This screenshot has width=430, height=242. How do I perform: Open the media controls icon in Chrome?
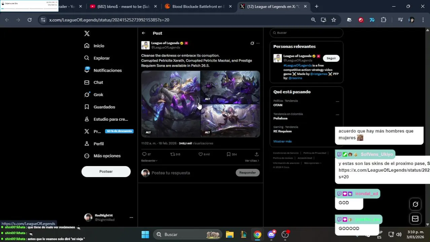click(400, 20)
